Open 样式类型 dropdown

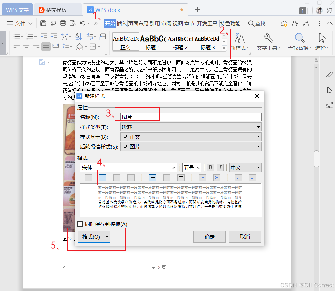click(191, 127)
